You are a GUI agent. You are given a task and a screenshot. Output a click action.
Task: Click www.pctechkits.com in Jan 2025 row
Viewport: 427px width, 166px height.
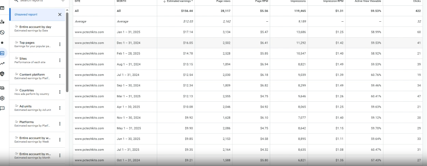pos(89,32)
